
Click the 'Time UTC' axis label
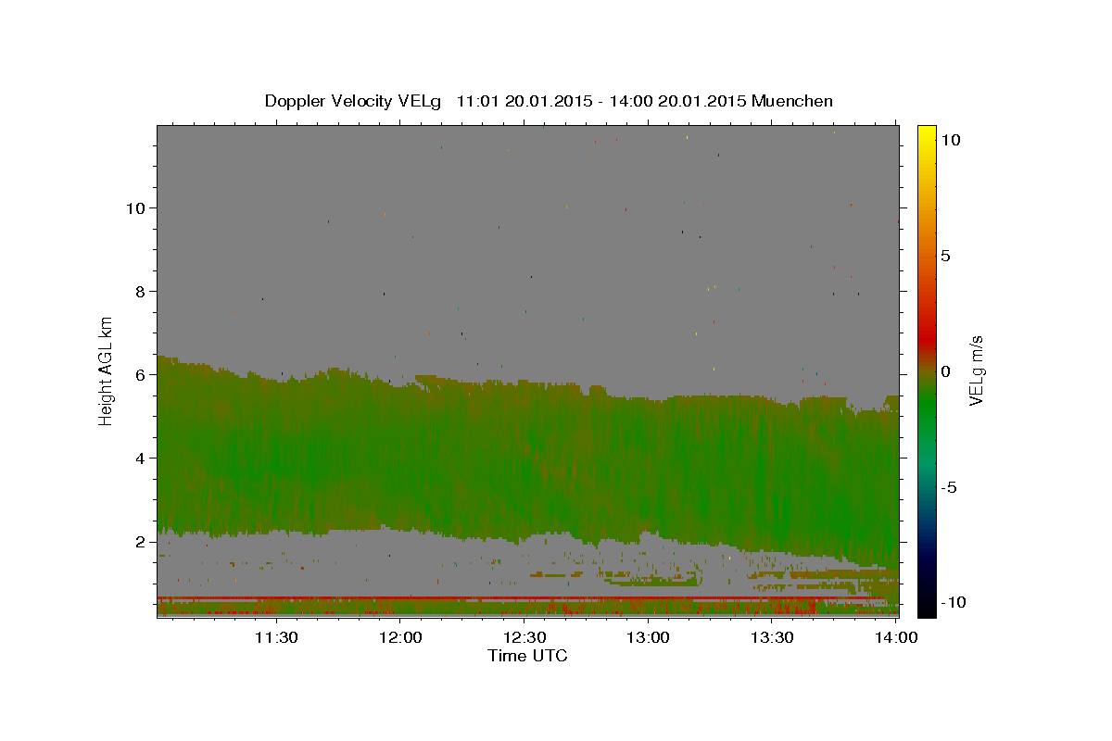click(x=527, y=656)
